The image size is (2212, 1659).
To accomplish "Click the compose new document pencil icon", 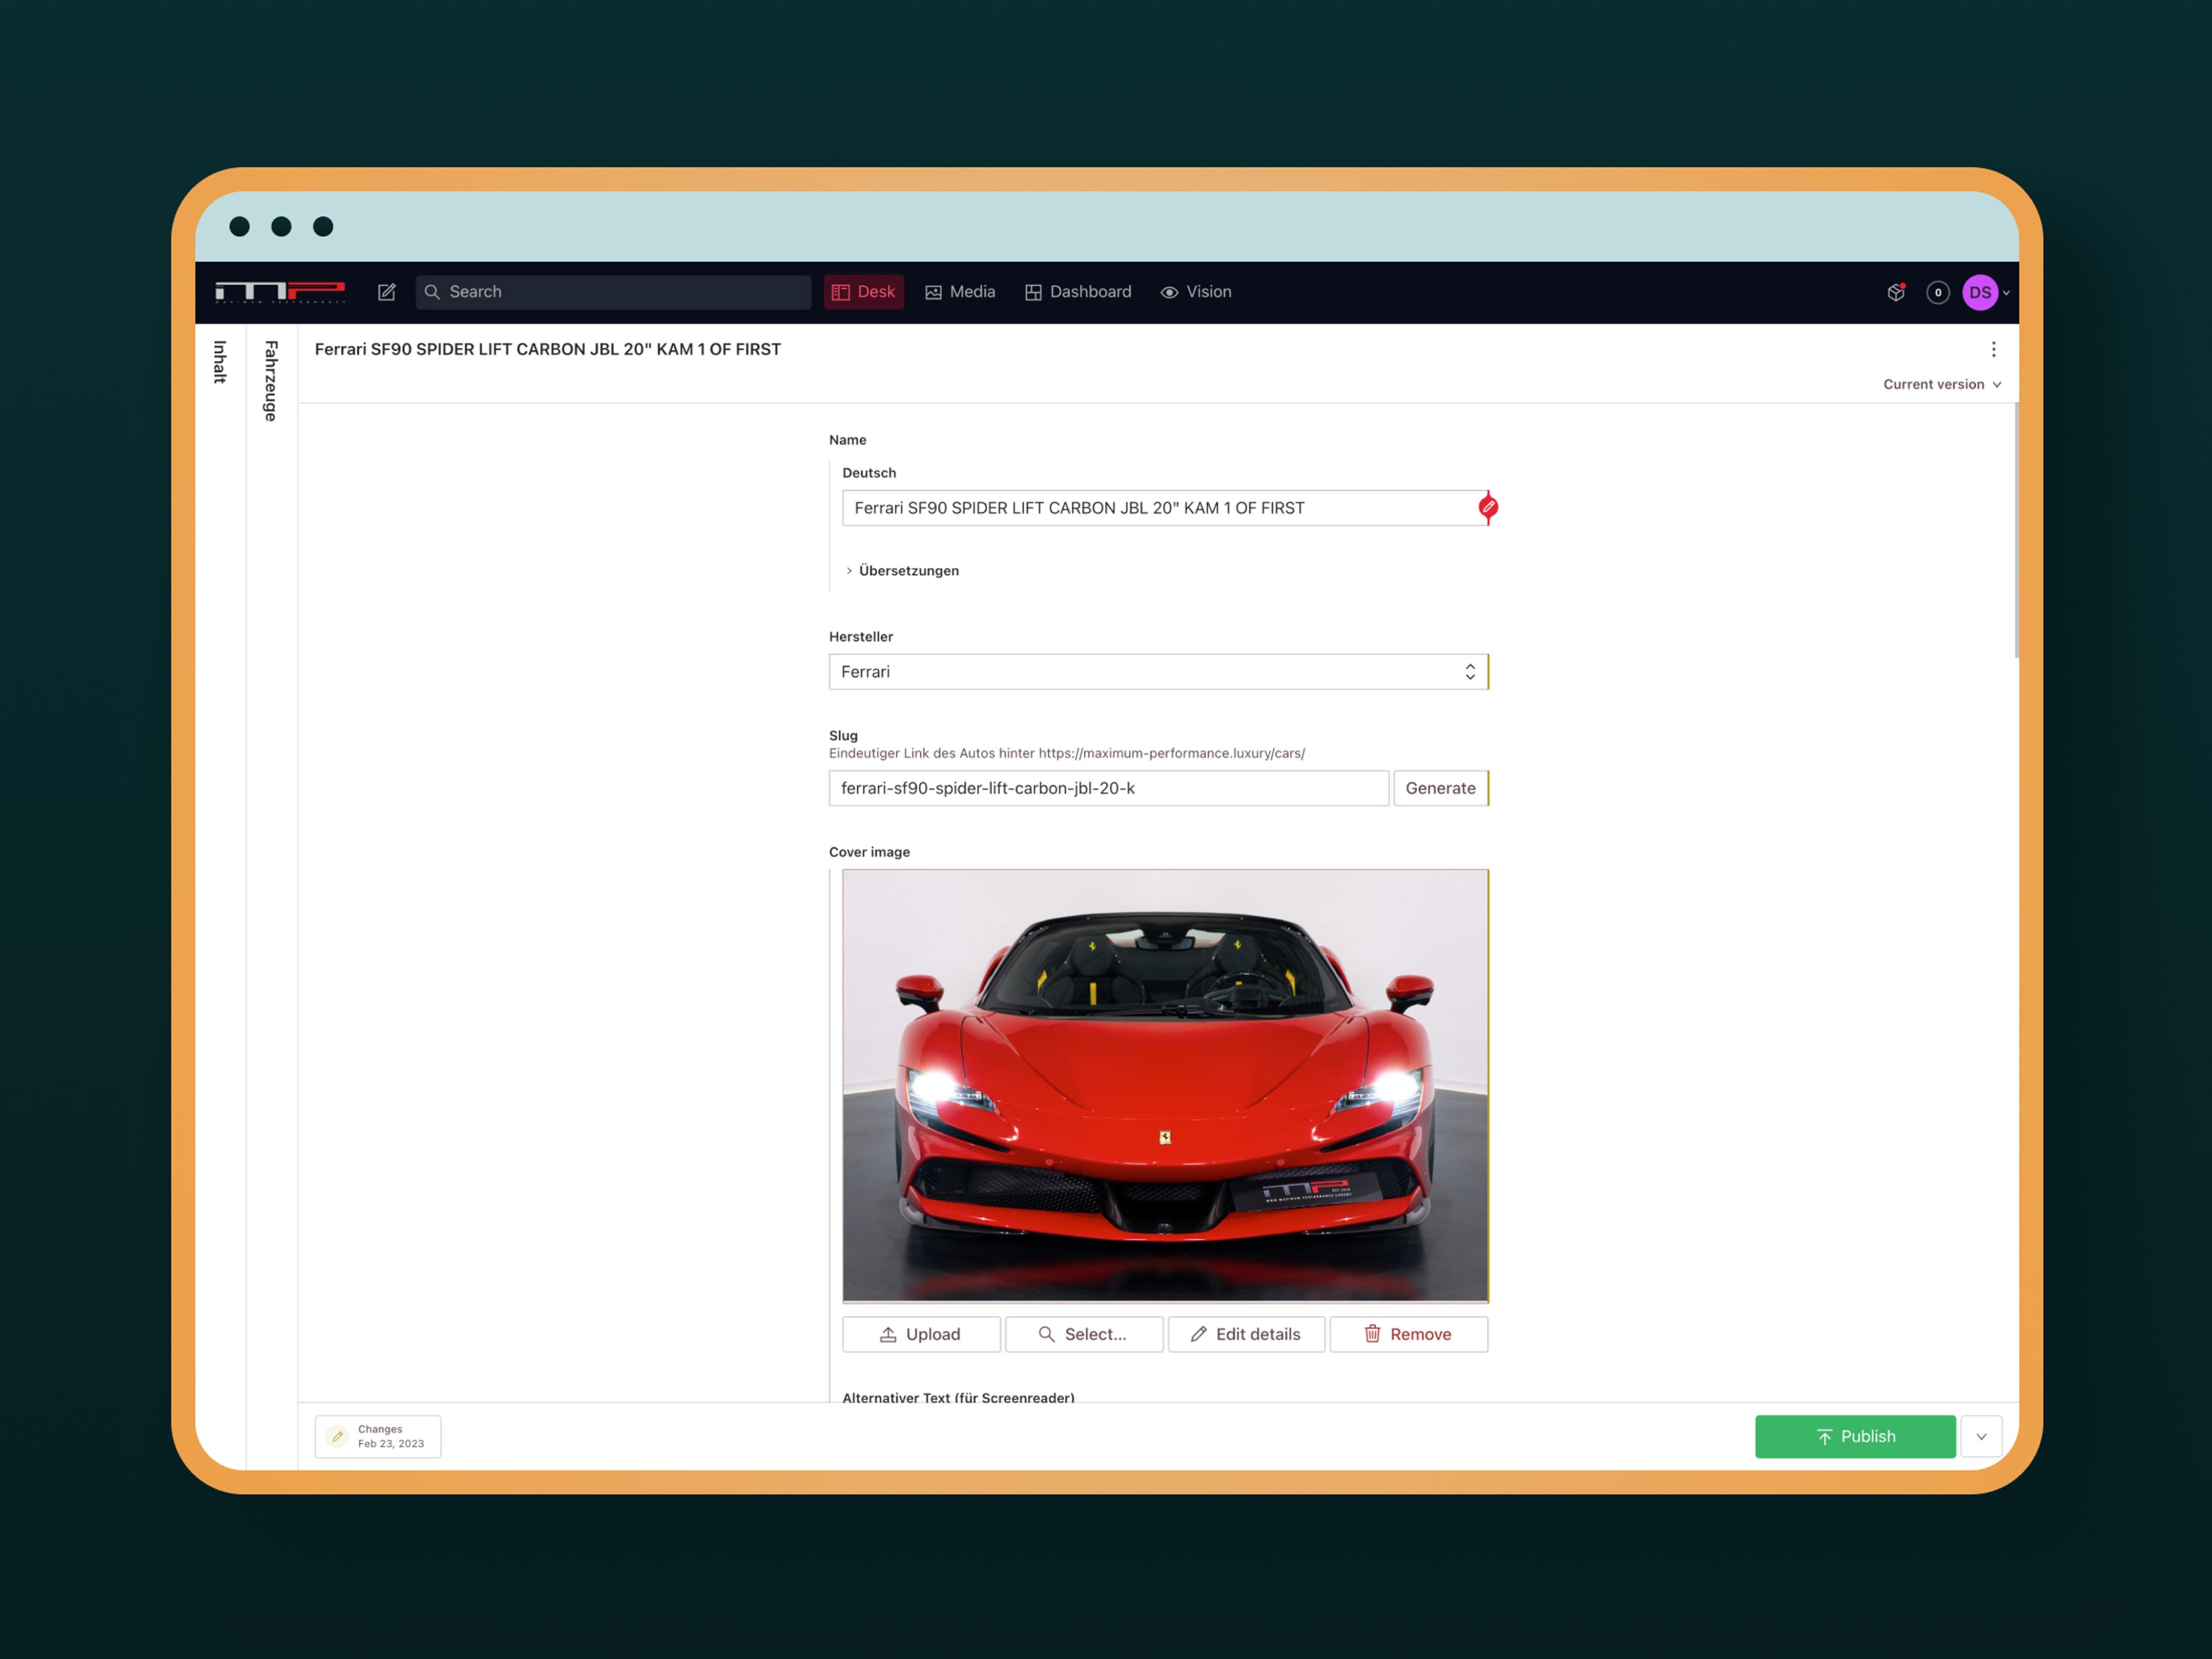I will click(386, 292).
